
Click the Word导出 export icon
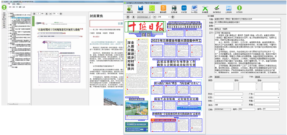coord(194,9)
